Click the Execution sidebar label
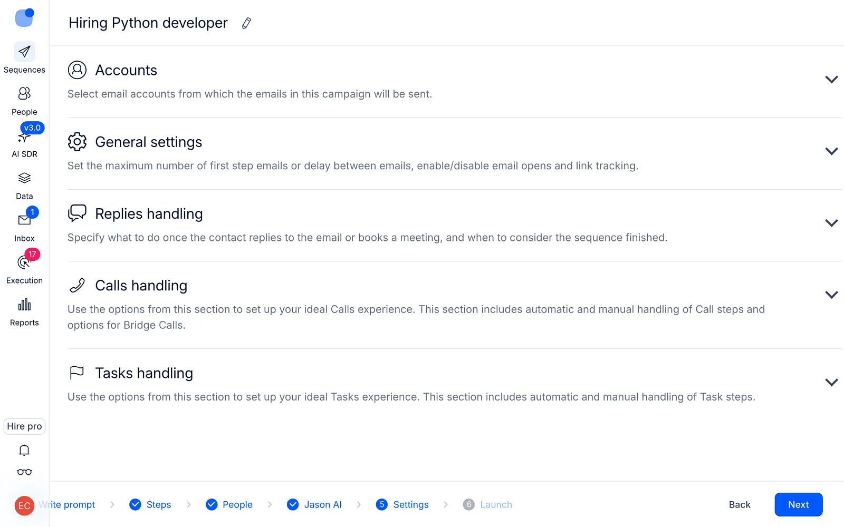The width and height of the screenshot is (844, 527). point(24,280)
